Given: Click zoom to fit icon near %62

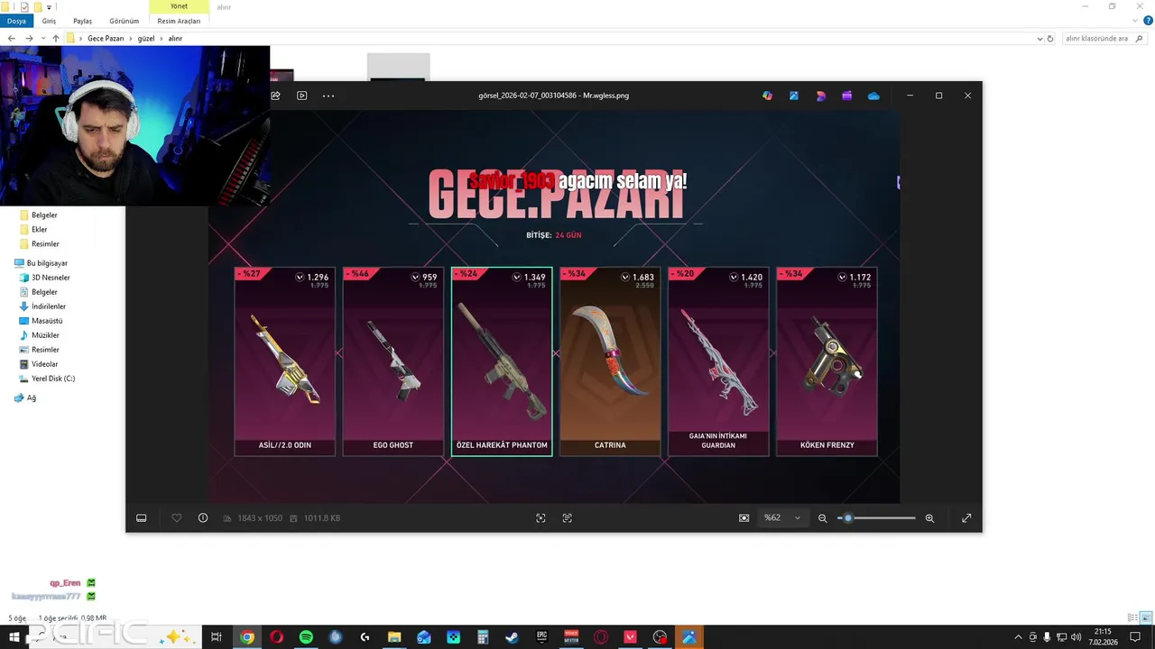Looking at the screenshot, I should 744,518.
